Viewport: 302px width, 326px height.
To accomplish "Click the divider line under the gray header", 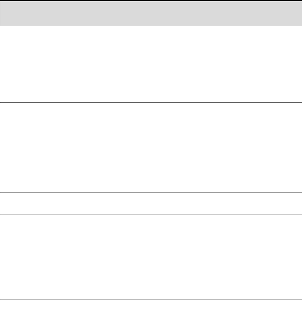I will [x=151, y=26].
